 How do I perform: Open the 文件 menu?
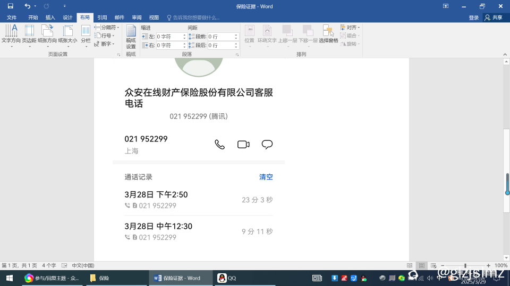click(11, 17)
